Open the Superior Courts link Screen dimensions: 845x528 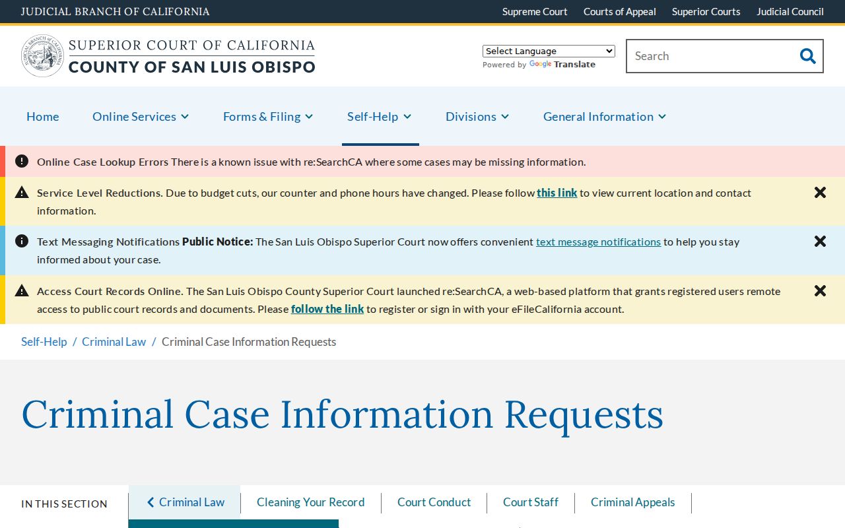(706, 12)
